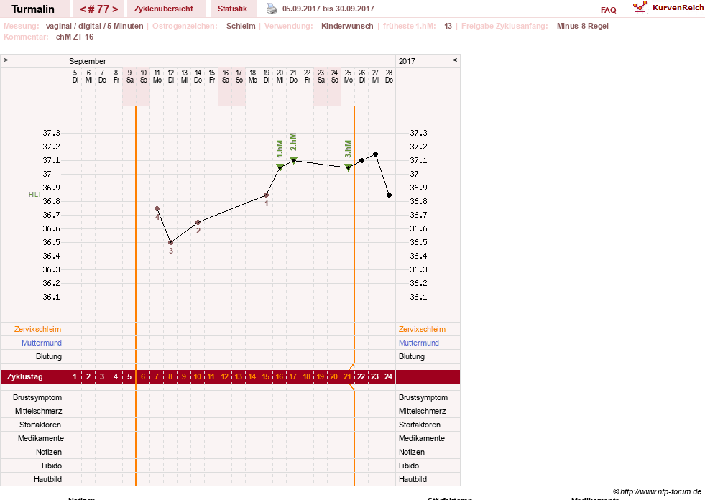
Task: Click 'vaginal / digital / 5 Minuten' text
Action: tap(94, 26)
